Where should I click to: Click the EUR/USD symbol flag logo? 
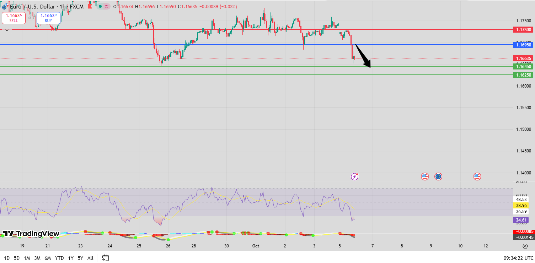tap(5, 6)
